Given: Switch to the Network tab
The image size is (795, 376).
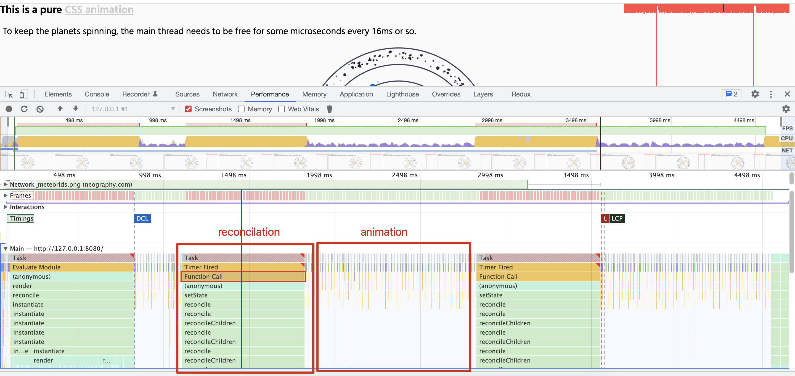Looking at the screenshot, I should 225,94.
